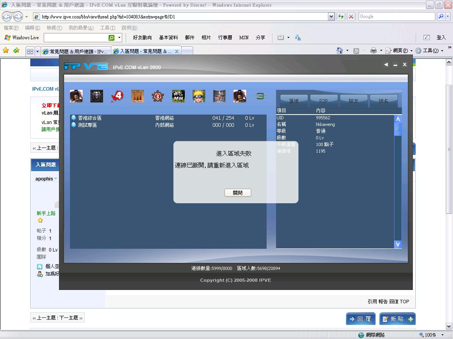Go back with the browser Back button
453x339 pixels.
click(x=7, y=16)
